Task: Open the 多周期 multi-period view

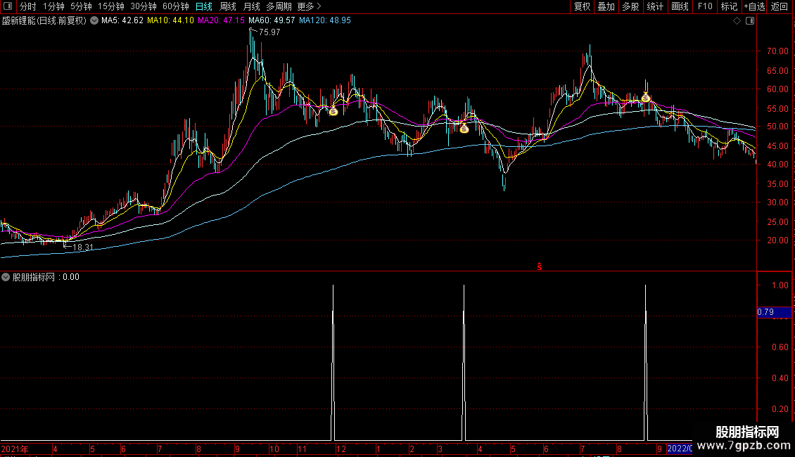Action: point(279,6)
